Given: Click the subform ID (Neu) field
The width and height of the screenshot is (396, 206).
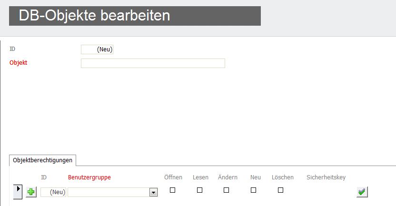Looking at the screenshot, I should click(x=53, y=192).
